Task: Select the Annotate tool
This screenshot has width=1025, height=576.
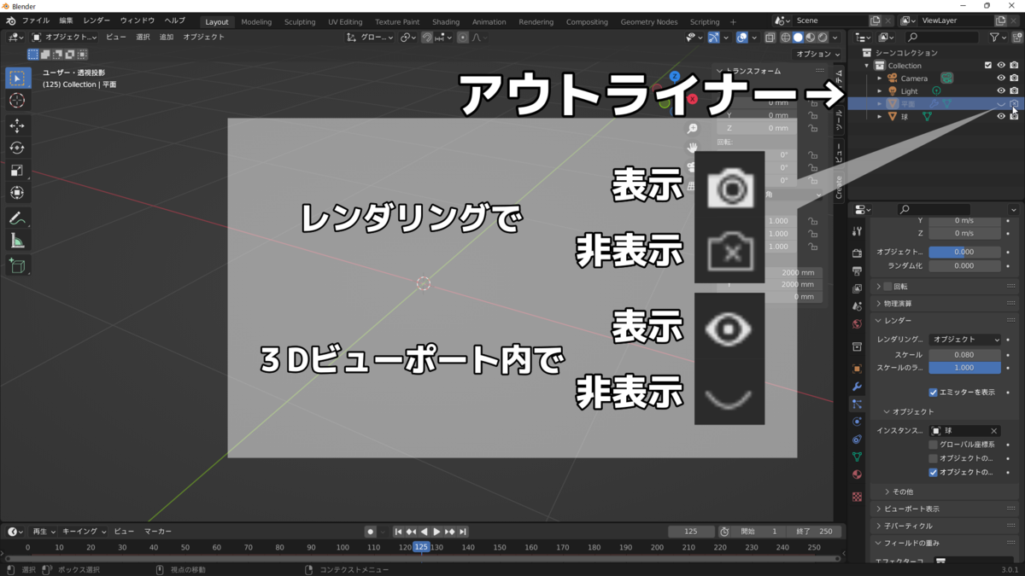Action: pos(17,218)
